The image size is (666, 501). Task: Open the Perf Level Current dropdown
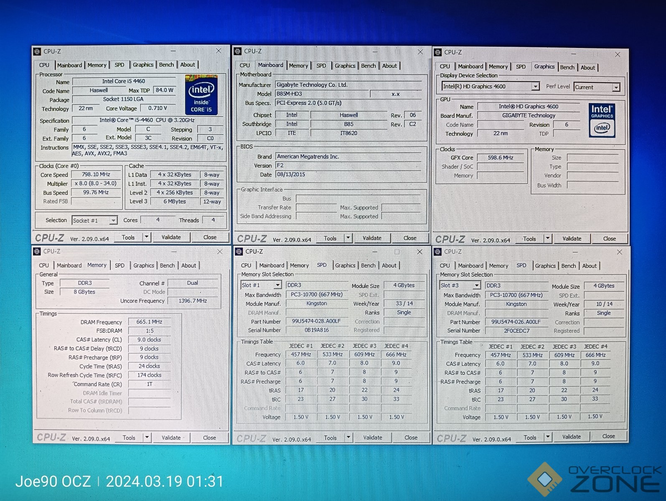point(616,87)
